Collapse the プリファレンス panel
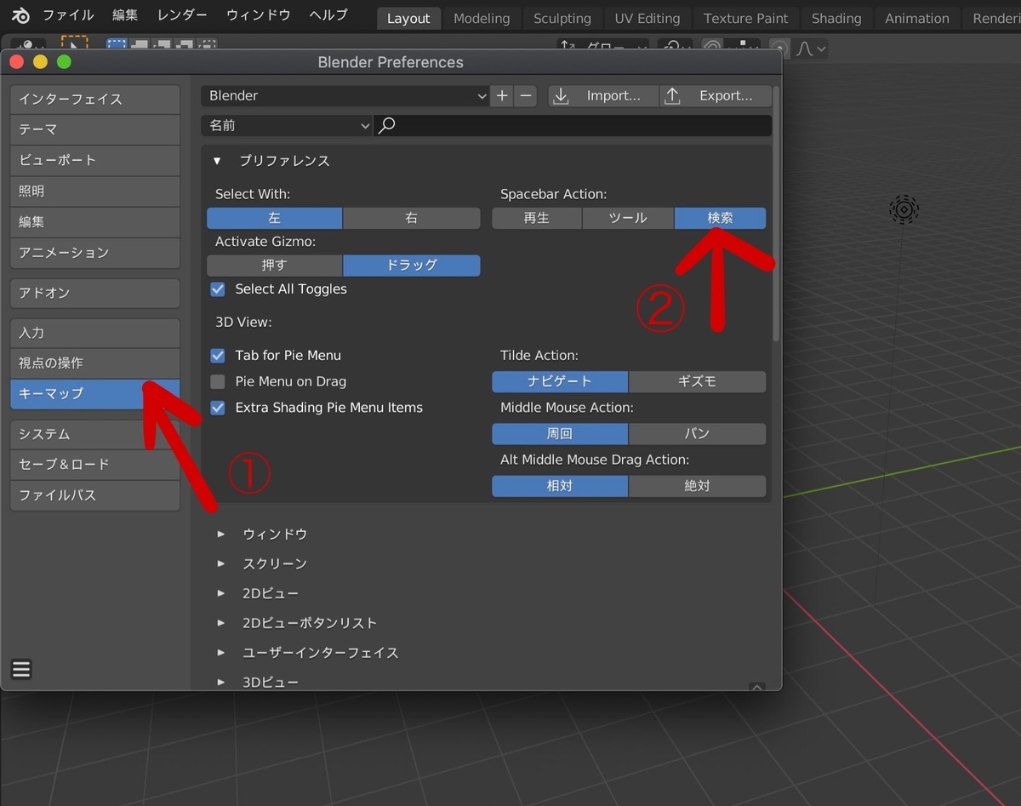The height and width of the screenshot is (806, 1021). 217,160
